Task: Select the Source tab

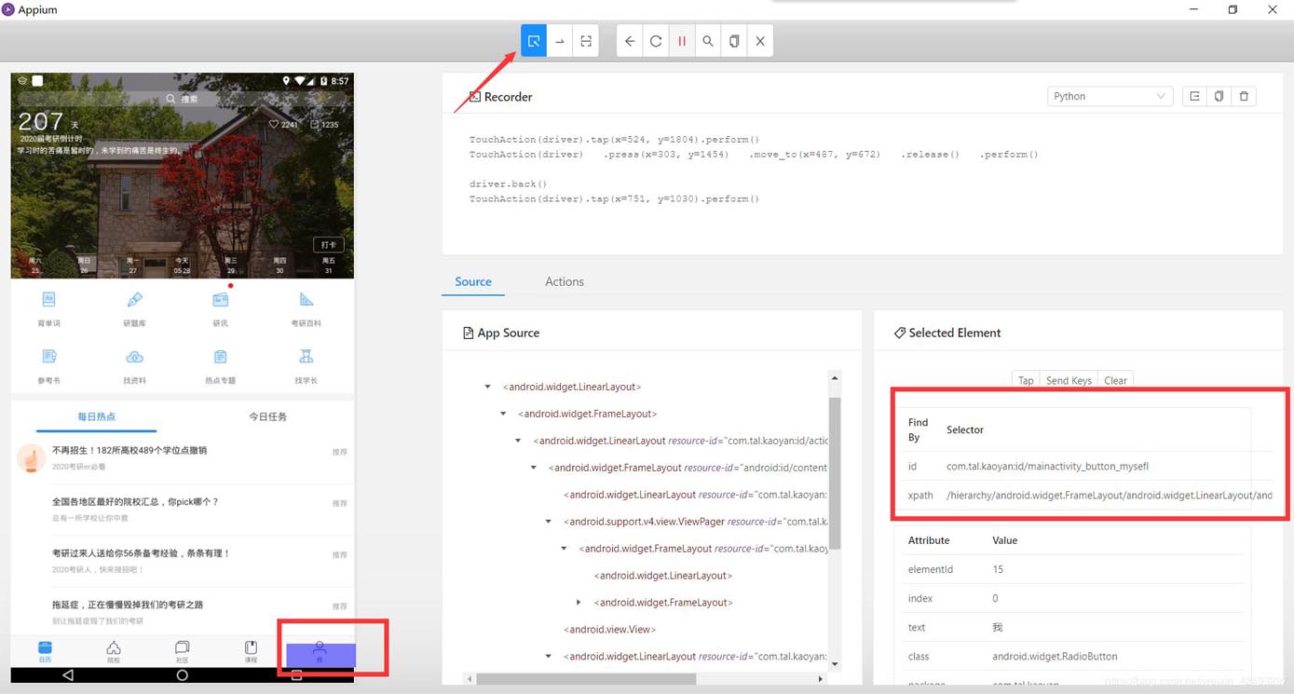Action: click(473, 281)
